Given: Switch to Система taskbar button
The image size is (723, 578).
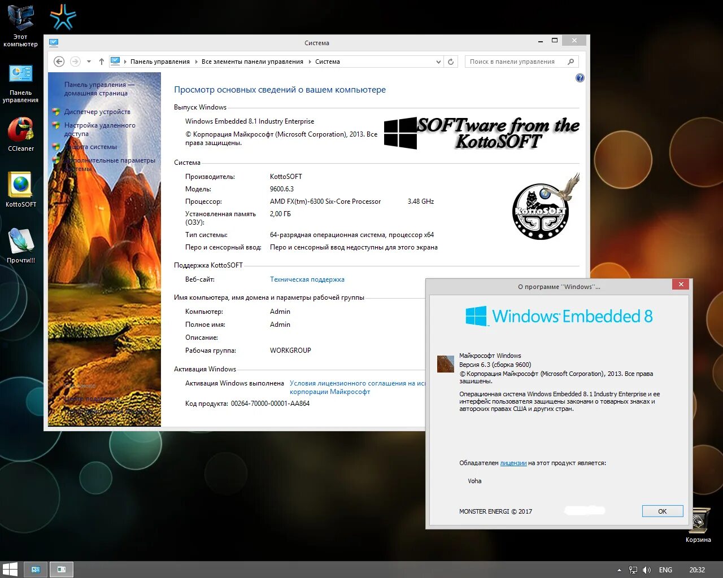Looking at the screenshot, I should coord(36,570).
